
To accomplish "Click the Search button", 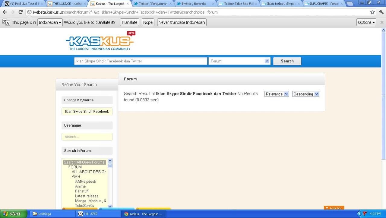I will click(x=287, y=61).
